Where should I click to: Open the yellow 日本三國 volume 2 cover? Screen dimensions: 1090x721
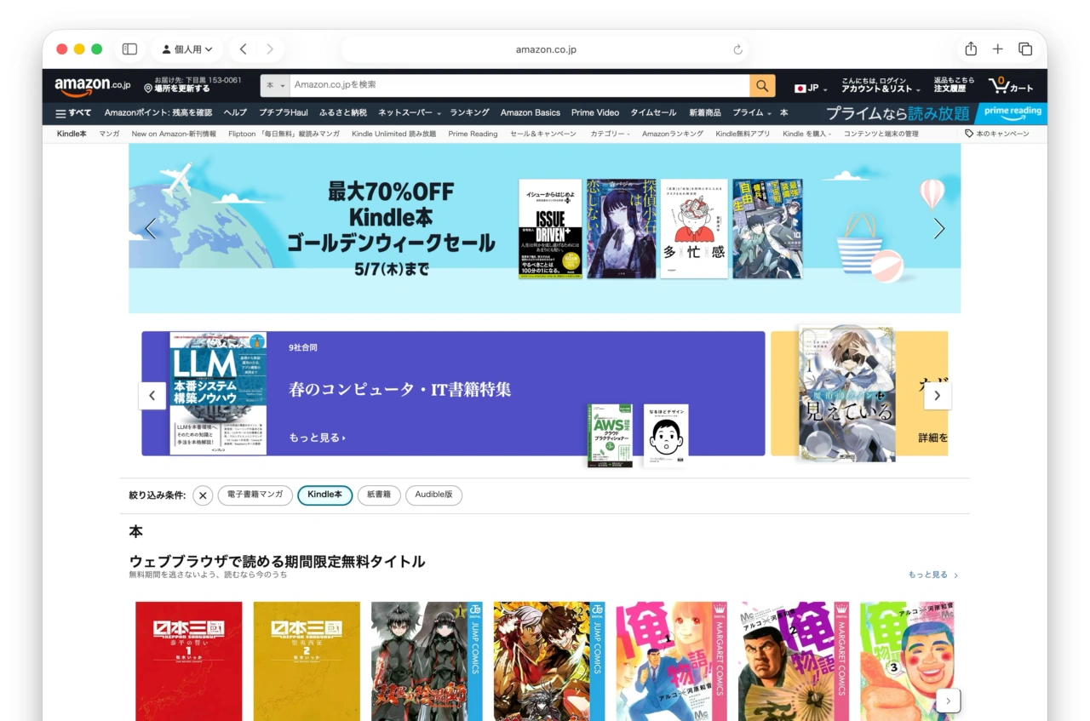click(307, 661)
